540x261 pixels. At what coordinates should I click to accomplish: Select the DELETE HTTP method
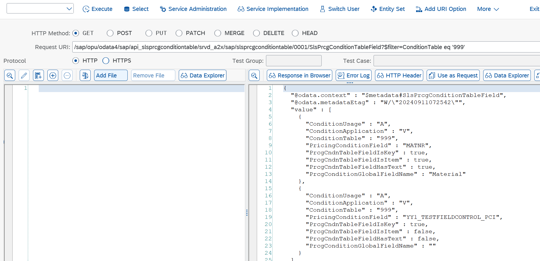coord(257,33)
